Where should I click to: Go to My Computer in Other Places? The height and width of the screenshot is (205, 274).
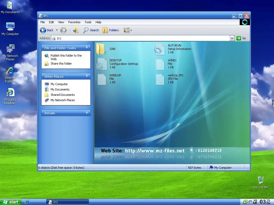59,84
